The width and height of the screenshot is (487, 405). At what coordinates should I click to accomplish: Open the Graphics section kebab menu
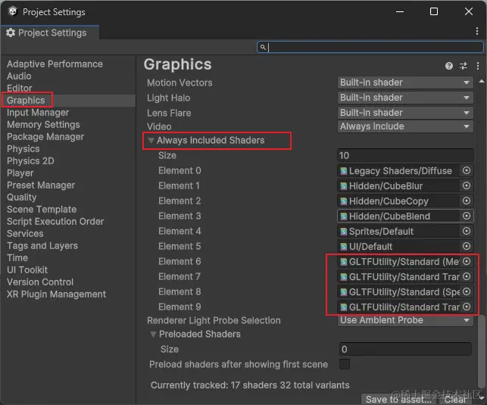478,66
